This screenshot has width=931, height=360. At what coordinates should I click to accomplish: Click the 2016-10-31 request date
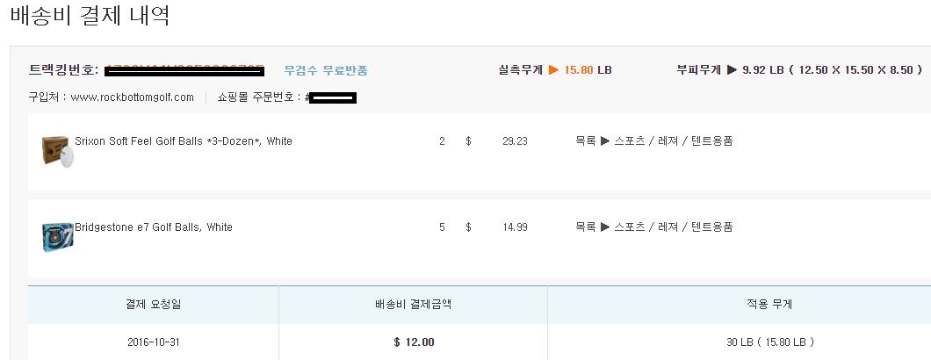click(x=153, y=342)
